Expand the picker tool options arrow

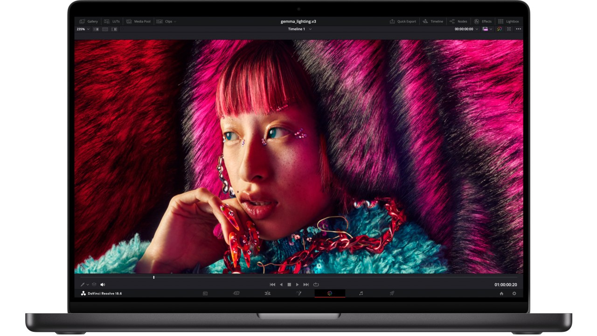[x=88, y=285]
